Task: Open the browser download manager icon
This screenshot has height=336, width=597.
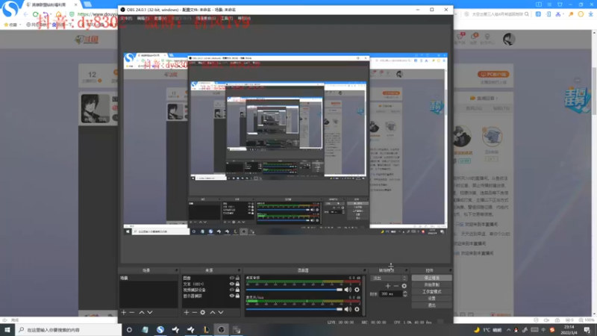Action: coord(590,14)
